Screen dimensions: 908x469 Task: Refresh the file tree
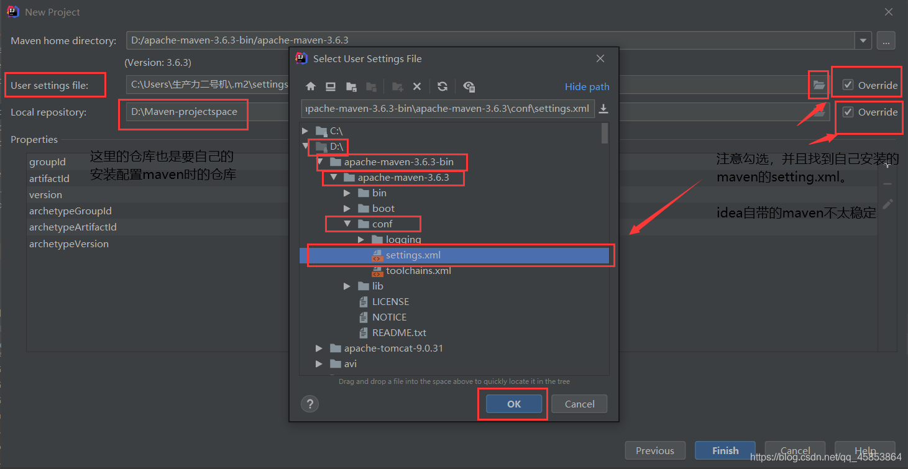click(443, 86)
